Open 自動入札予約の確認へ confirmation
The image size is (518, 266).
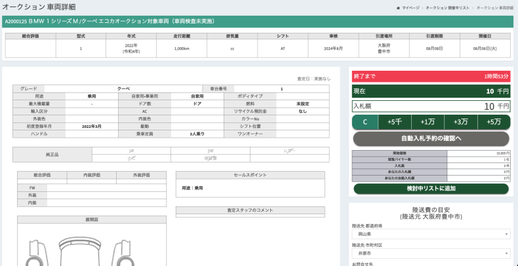pyautogui.click(x=431, y=138)
